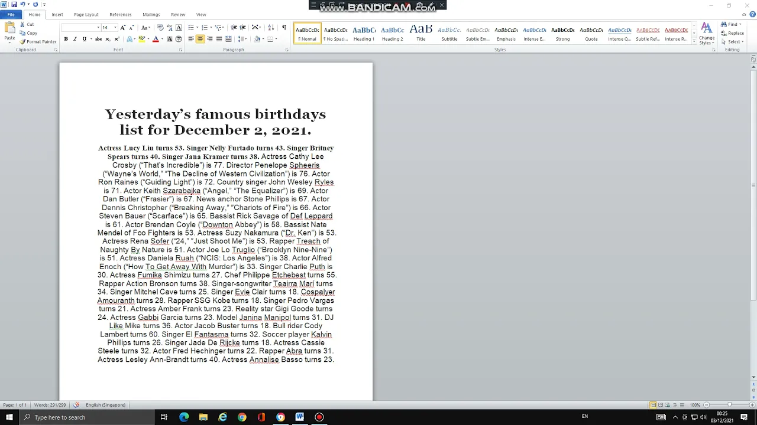This screenshot has height=425, width=757.
Task: Toggle Strikethrough formatting
Action: [x=98, y=39]
